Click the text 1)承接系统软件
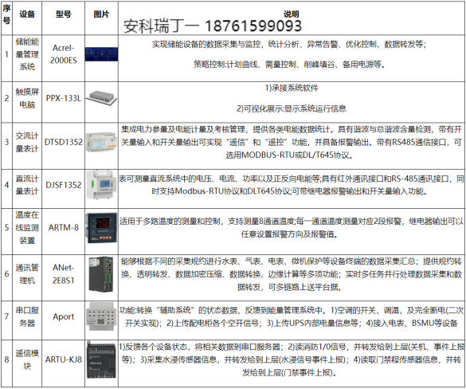This screenshot has width=466, height=389. tap(292, 88)
